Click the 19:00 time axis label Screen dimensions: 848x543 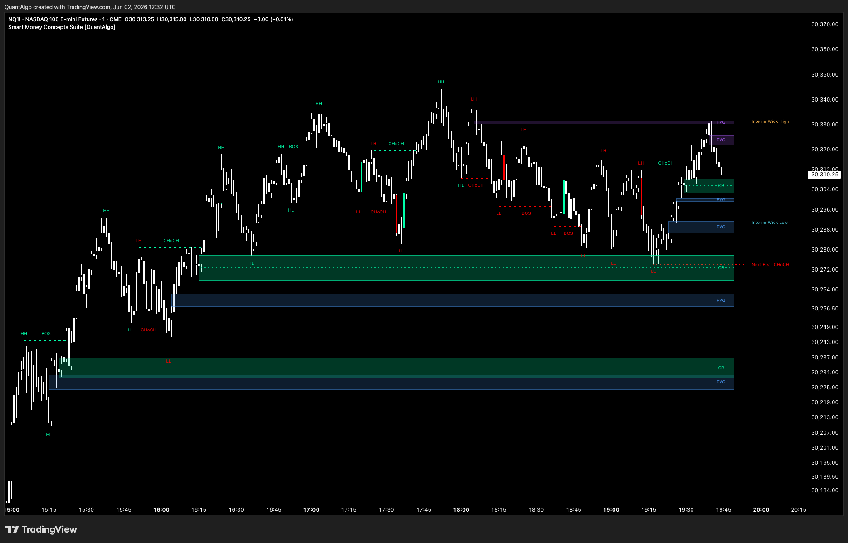click(611, 510)
